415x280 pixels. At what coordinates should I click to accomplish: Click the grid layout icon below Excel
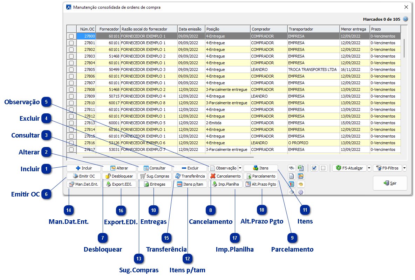click(x=300, y=176)
